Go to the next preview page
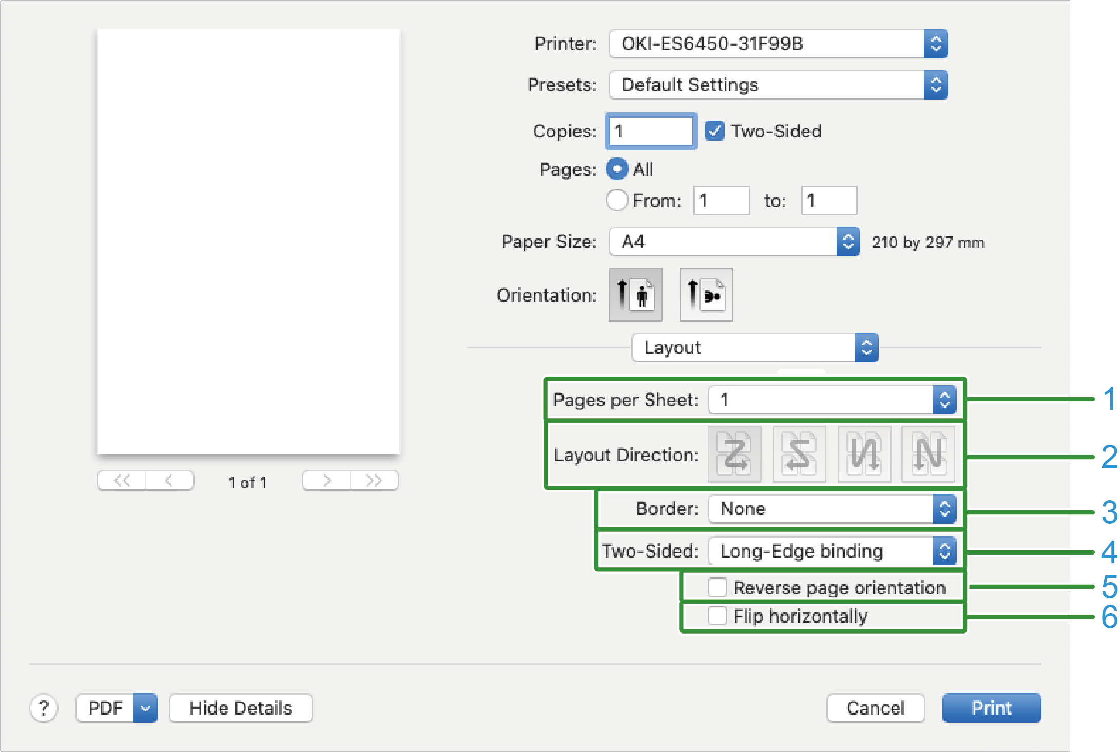Image resolution: width=1119 pixels, height=752 pixels. tap(327, 481)
